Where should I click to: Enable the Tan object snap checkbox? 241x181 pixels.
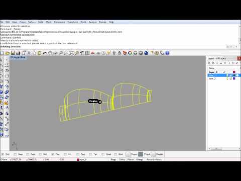tap(90, 154)
